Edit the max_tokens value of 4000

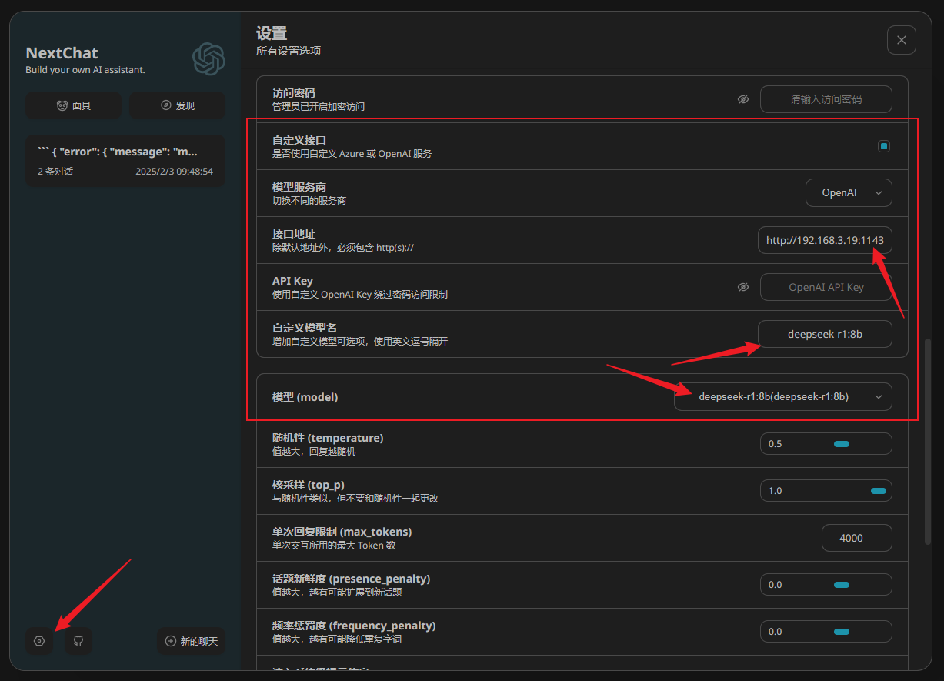pos(856,537)
